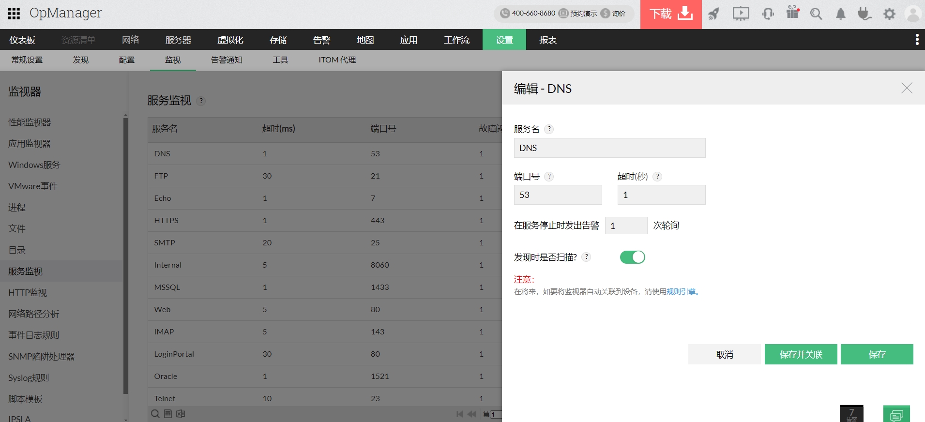
Task: Open the gift box icon
Action: [792, 13]
